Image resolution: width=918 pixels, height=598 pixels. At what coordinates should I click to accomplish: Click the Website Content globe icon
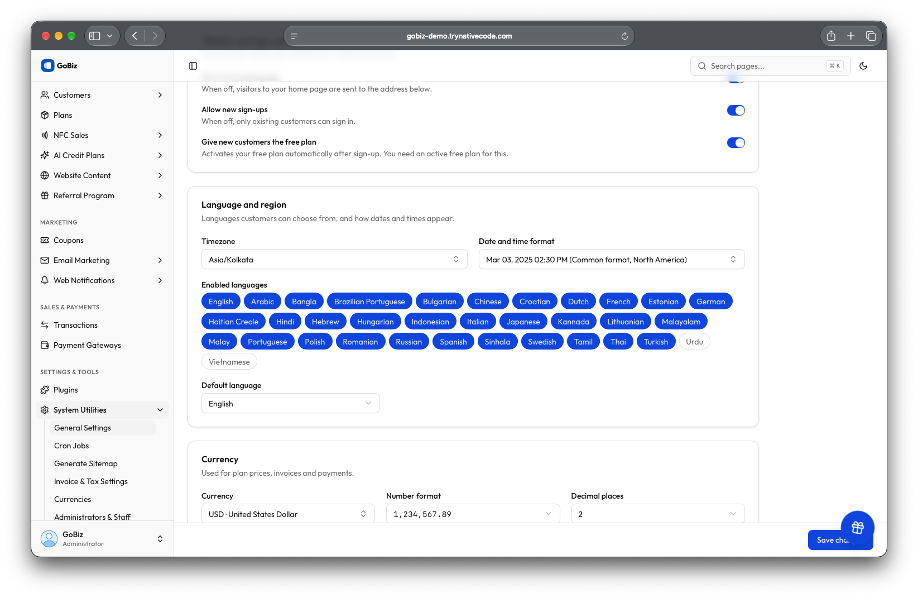[x=45, y=175]
